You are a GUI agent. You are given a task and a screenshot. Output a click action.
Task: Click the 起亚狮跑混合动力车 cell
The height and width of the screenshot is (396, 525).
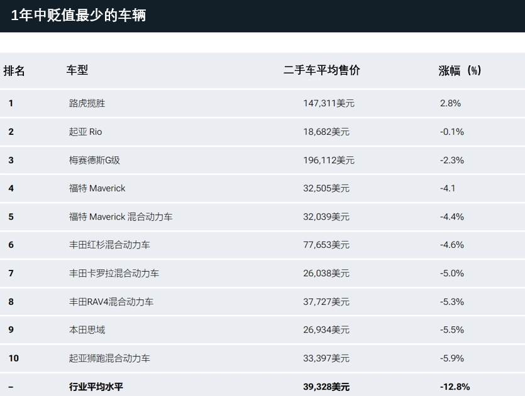[x=109, y=358]
